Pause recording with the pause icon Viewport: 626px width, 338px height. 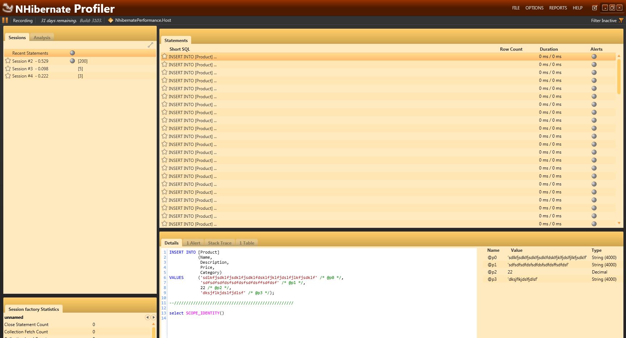click(x=5, y=20)
